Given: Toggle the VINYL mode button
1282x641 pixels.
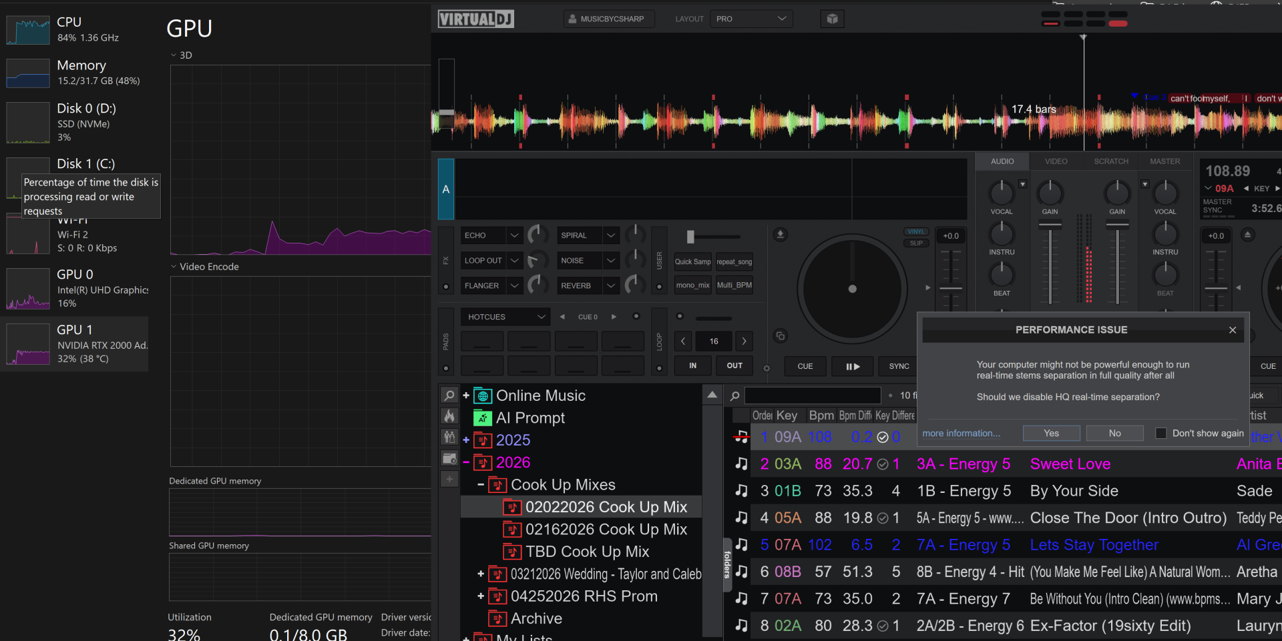Looking at the screenshot, I should click(x=916, y=232).
